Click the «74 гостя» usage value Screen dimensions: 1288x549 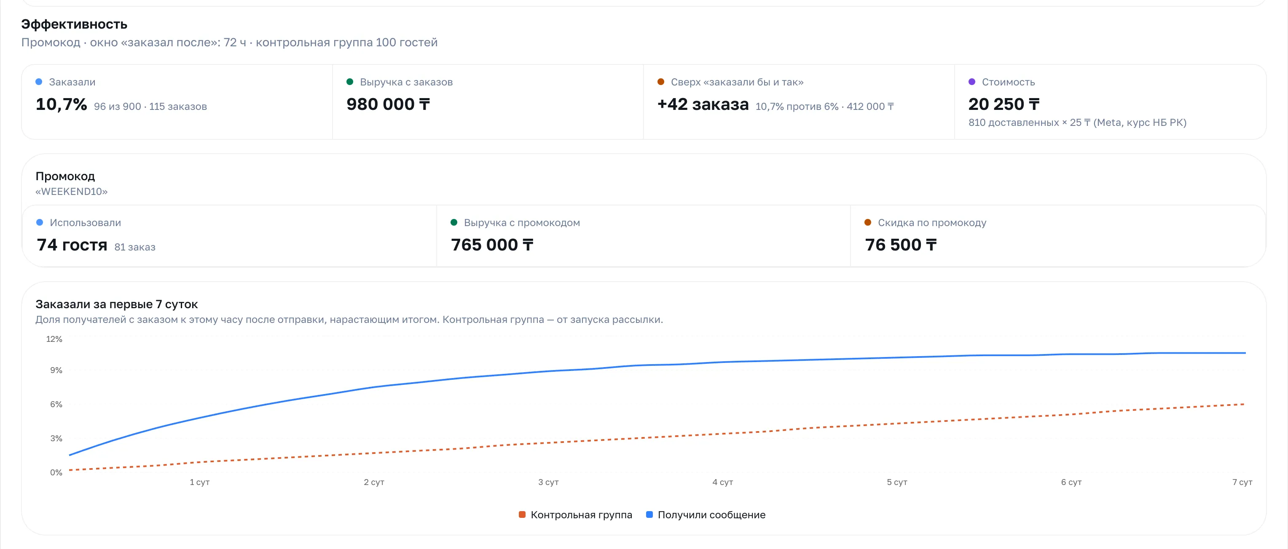pos(72,245)
